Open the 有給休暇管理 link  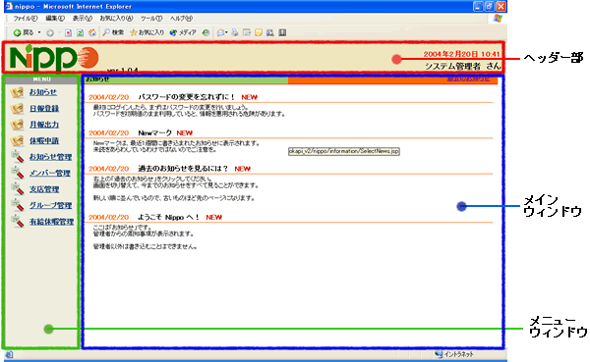[x=51, y=222]
